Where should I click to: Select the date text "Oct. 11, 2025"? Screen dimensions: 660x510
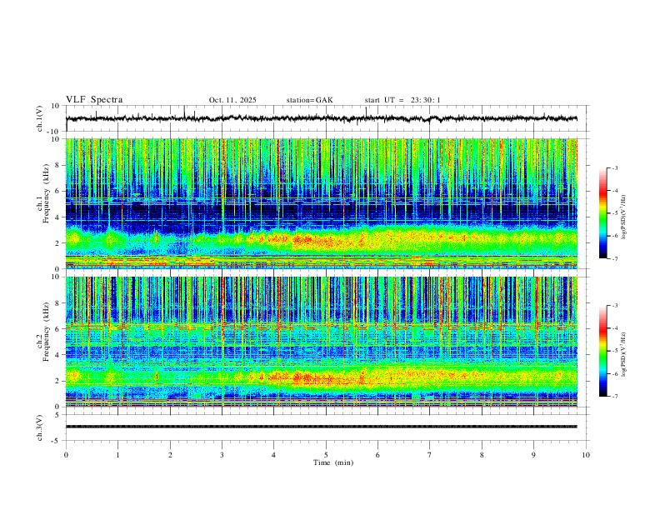(x=232, y=100)
